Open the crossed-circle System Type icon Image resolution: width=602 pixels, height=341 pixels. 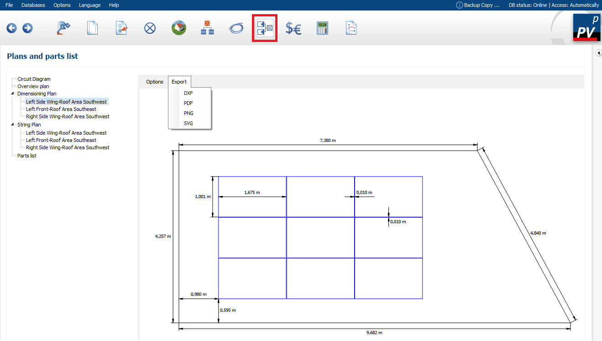(150, 28)
